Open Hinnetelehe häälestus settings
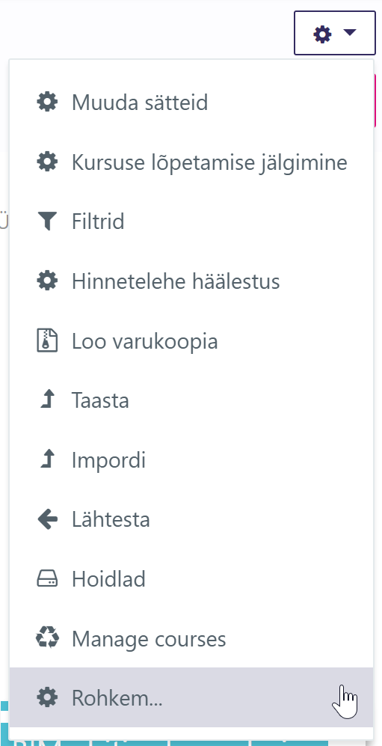The image size is (382, 746). tap(191, 281)
